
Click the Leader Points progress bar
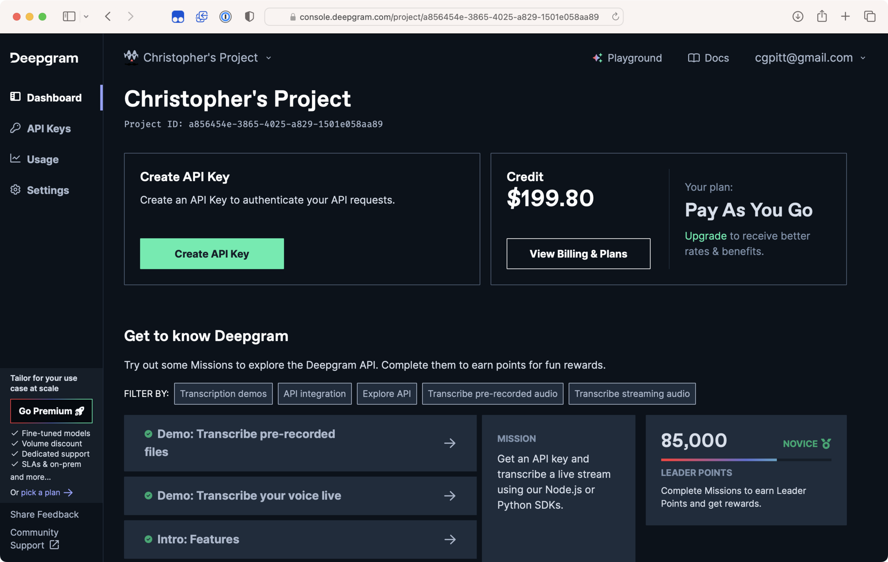[x=746, y=460]
